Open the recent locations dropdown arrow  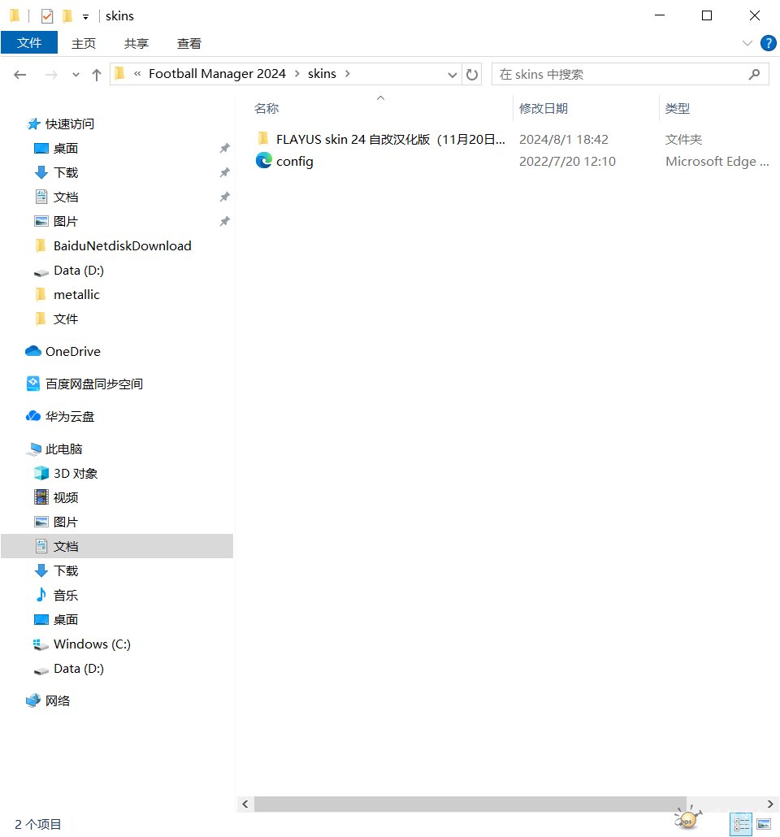(x=76, y=75)
